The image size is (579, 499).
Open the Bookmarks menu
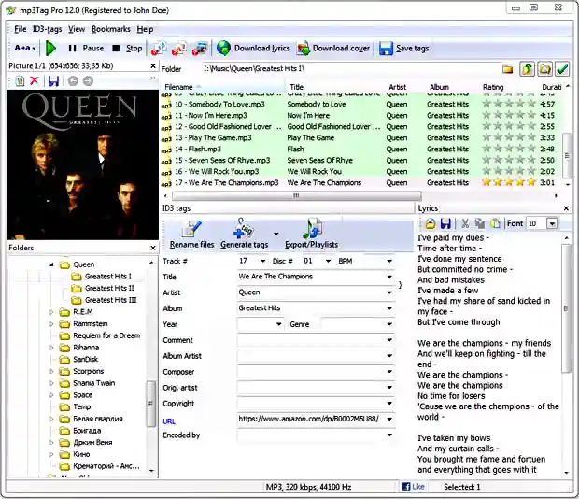point(111,29)
